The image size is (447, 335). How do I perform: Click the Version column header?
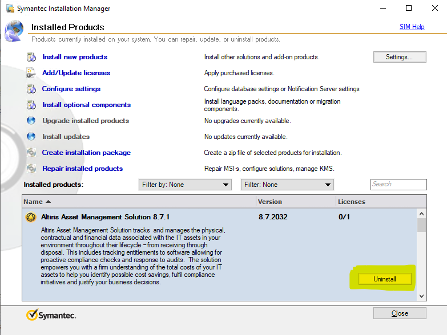270,202
